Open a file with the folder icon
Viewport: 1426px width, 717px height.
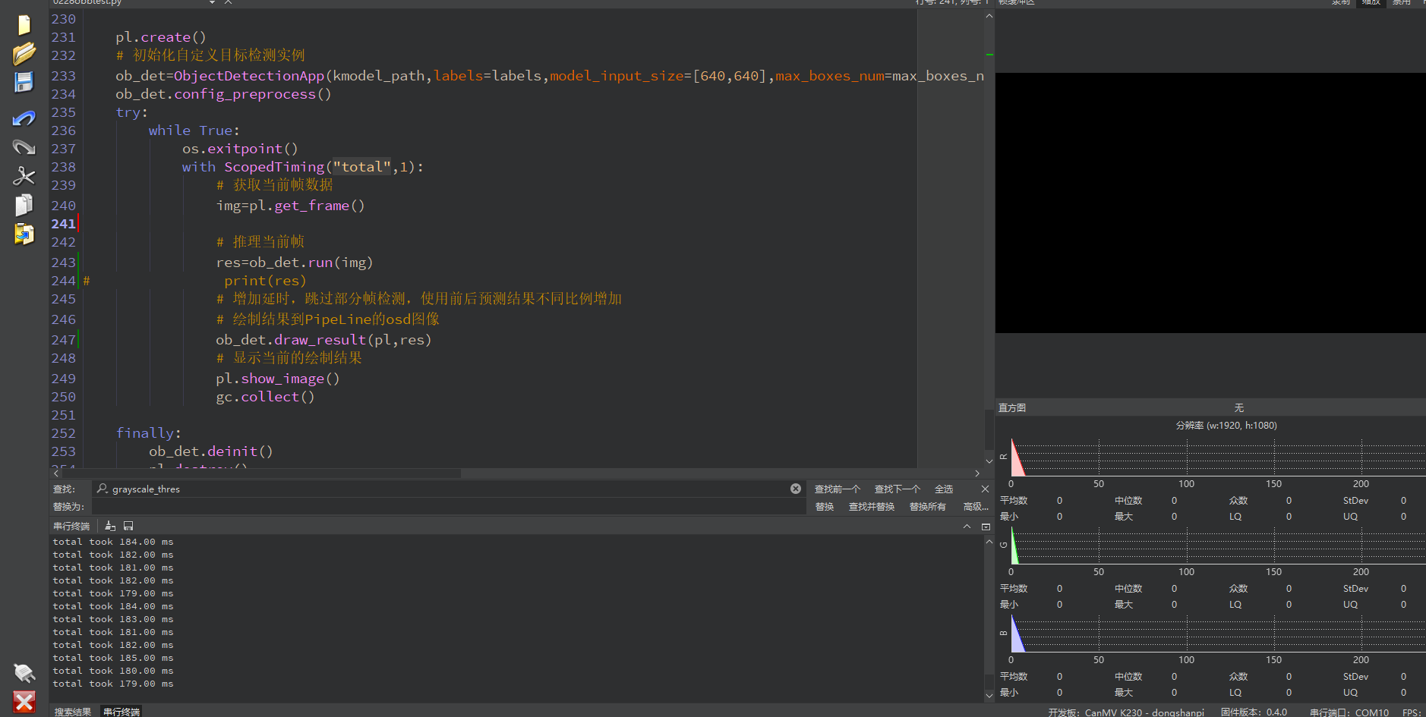point(24,54)
